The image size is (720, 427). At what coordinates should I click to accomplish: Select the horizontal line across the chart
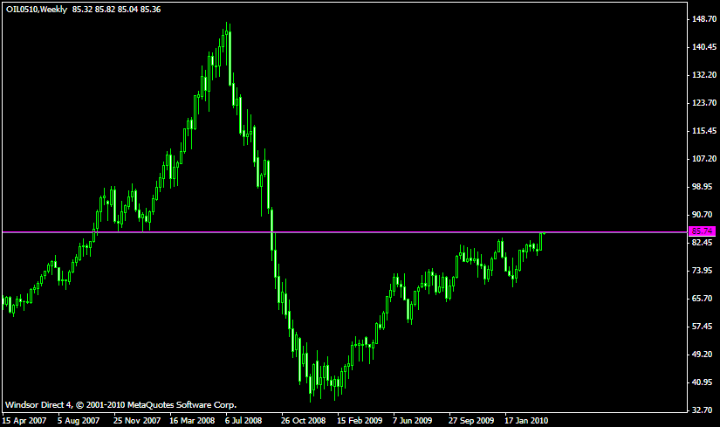pyautogui.click(x=349, y=232)
